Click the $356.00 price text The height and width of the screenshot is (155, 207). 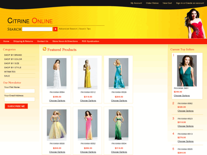coord(57,97)
